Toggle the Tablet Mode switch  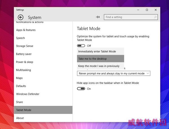click(81, 46)
